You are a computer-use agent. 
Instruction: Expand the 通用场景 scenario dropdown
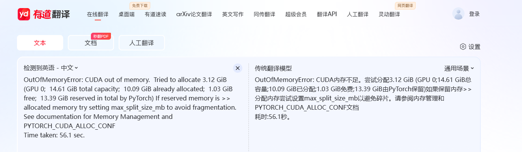(459, 68)
